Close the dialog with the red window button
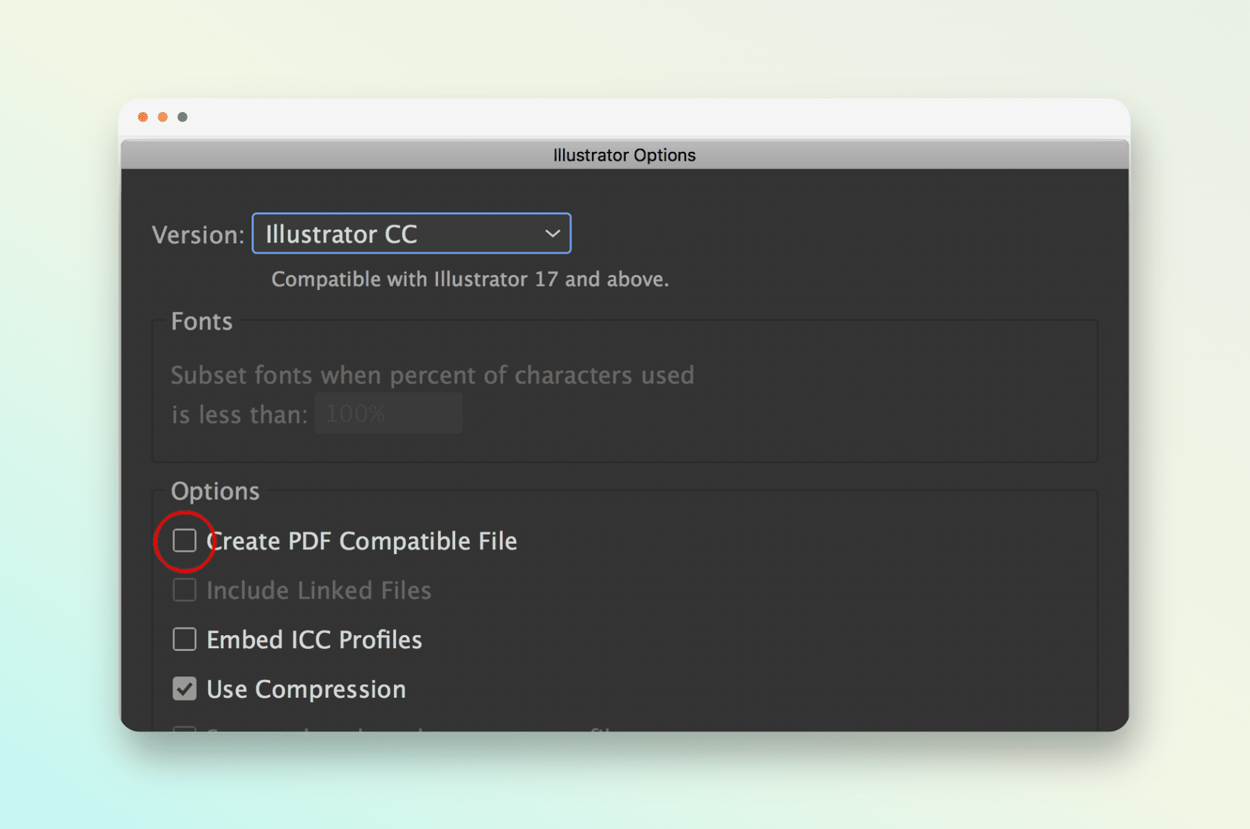The height and width of the screenshot is (829, 1250). 143,117
